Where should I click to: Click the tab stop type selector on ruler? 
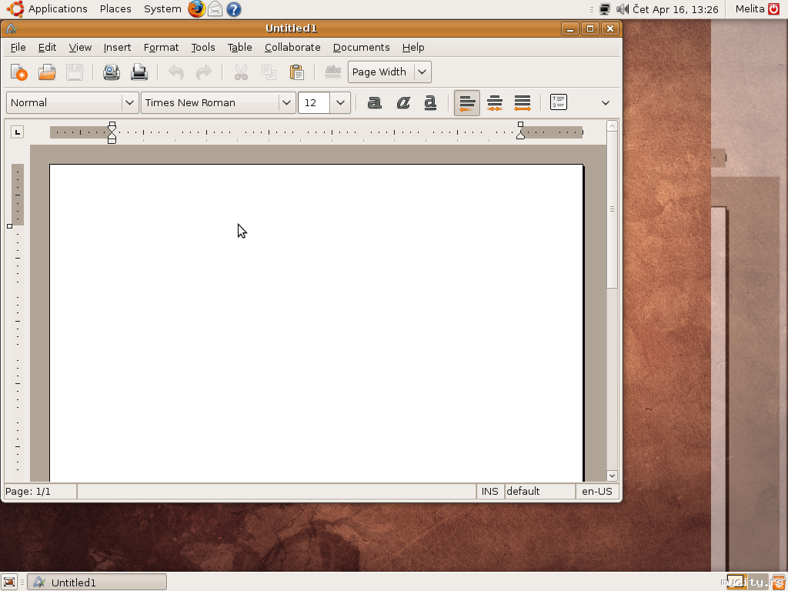17,132
